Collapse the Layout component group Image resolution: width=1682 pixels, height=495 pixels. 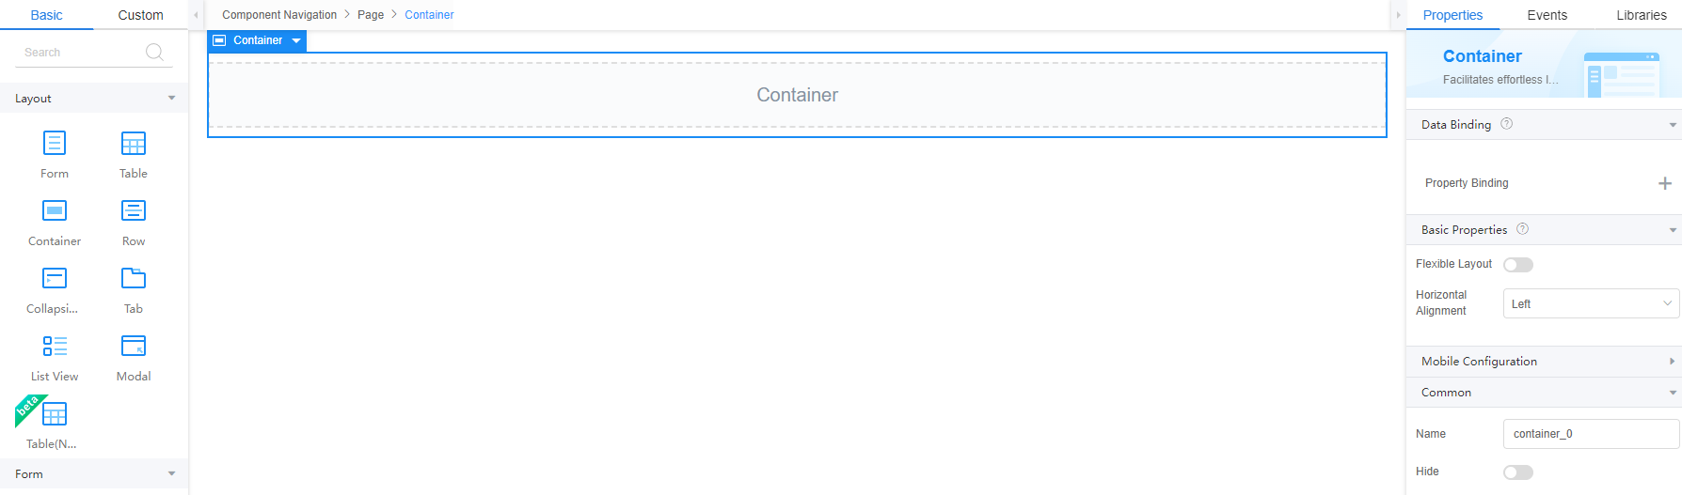[171, 98]
